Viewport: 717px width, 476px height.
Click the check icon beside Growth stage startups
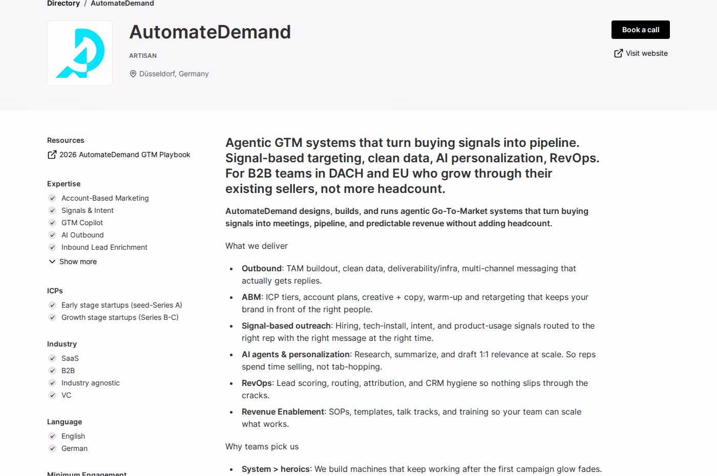click(x=52, y=317)
